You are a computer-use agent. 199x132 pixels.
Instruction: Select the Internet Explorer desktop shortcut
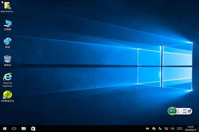point(8,80)
